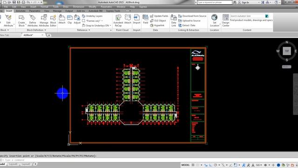Click the Save icon in quick access toolbar
Screen dimensions: 298x168
tap(14, 2)
